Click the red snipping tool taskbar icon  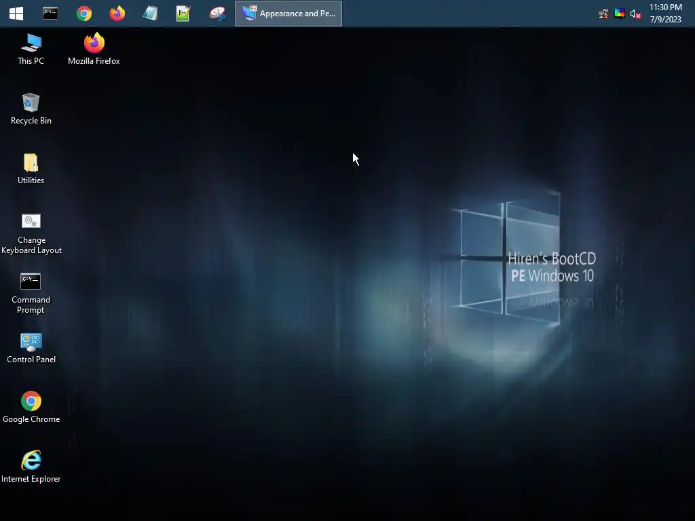(217, 14)
